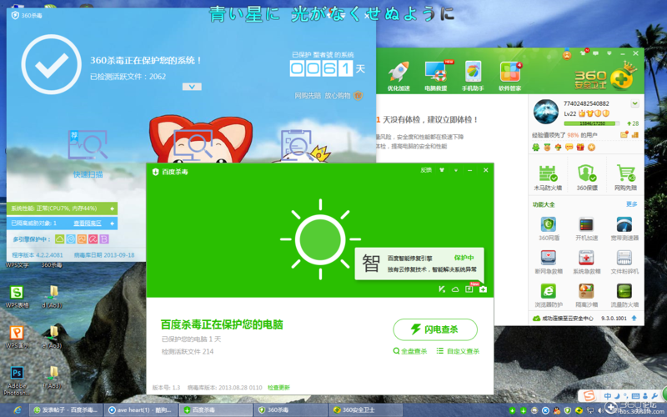Click the 360杀毒 checkmark status circle
This screenshot has width=667, height=417.
pyautogui.click(x=51, y=64)
